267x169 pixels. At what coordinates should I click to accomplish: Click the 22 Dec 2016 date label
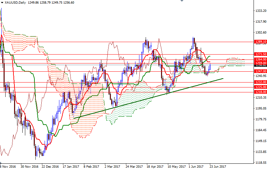coord(50,166)
